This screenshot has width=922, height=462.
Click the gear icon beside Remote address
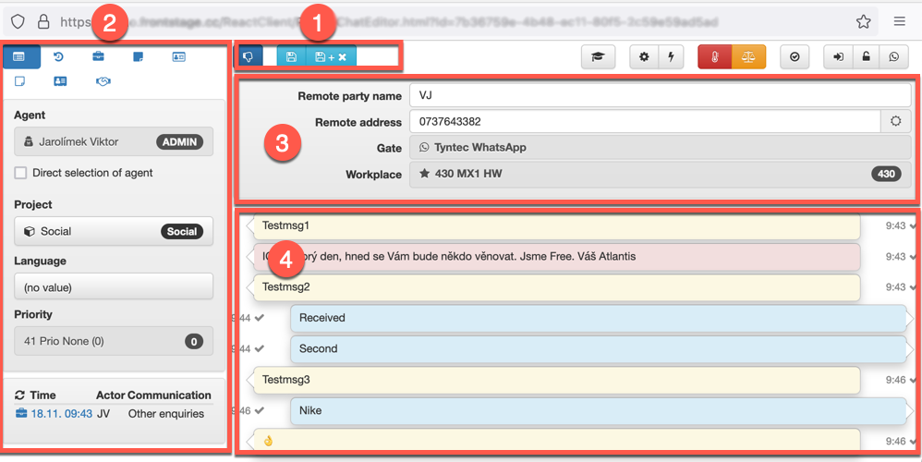(895, 122)
